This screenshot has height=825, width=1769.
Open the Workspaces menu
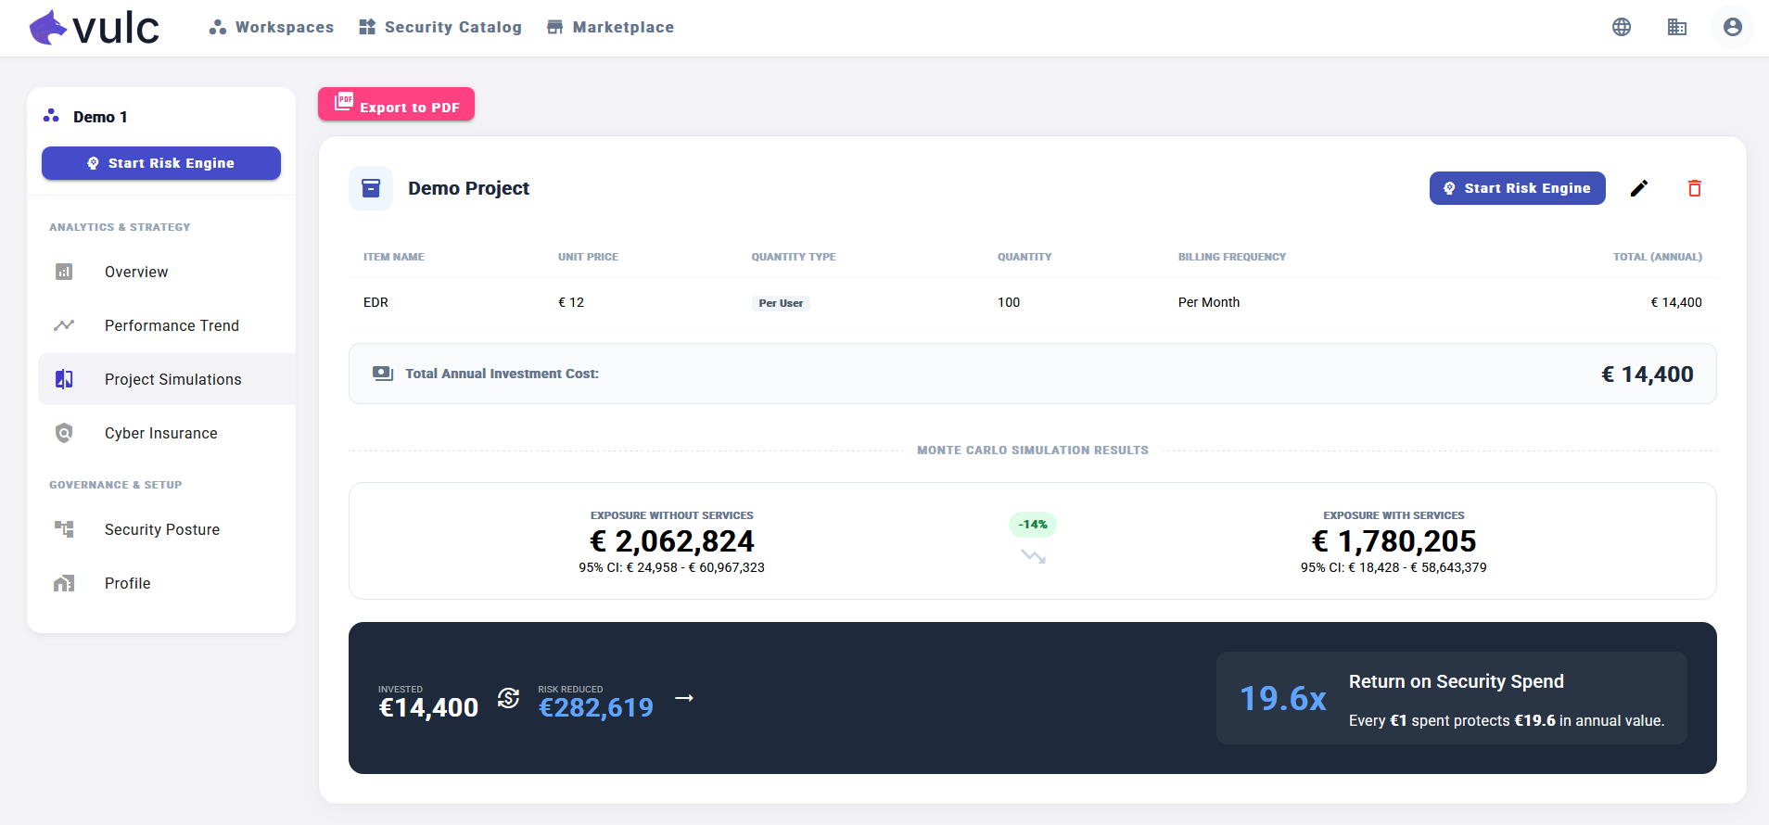tap(272, 27)
